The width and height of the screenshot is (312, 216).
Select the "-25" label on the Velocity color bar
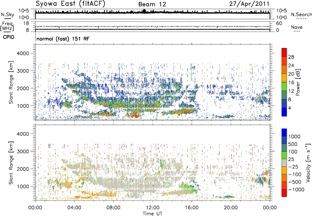click(x=293, y=166)
